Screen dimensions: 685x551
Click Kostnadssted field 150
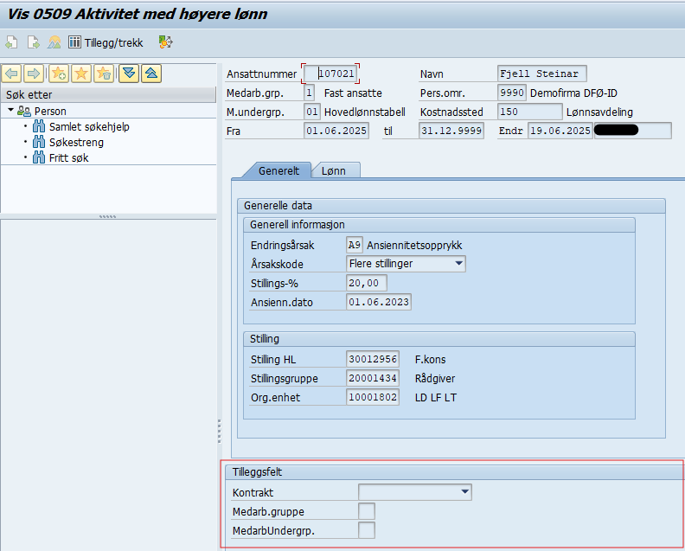click(x=530, y=112)
